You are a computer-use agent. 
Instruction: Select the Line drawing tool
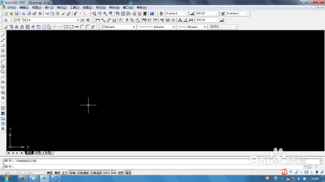coord(3,35)
